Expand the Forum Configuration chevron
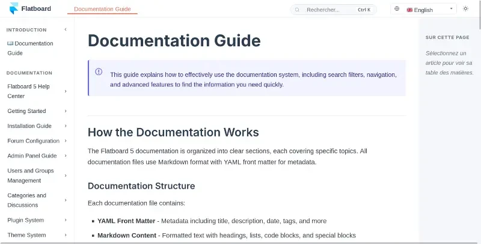Viewport: 481px width, 244px height. tap(65, 141)
